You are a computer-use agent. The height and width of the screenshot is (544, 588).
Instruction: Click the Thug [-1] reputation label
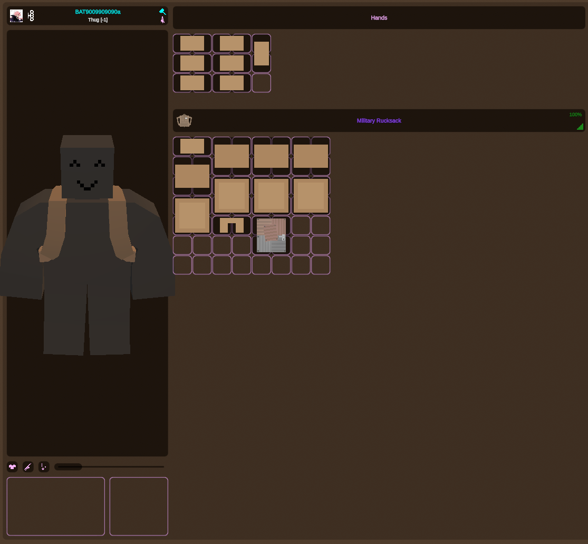click(98, 20)
